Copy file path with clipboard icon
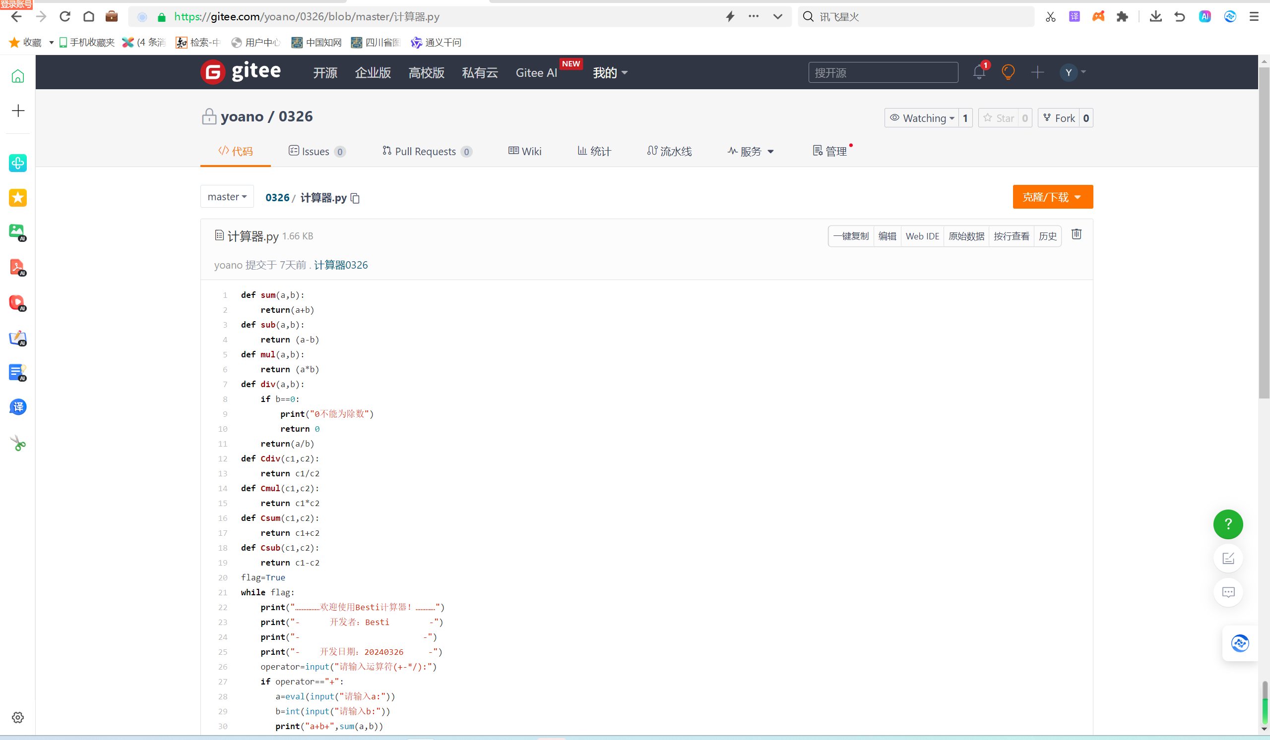The width and height of the screenshot is (1270, 740). point(355,198)
